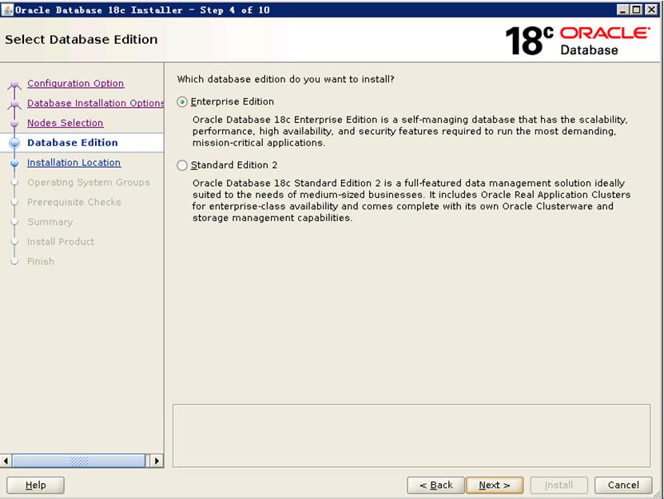
Task: Click the left arrow of sidebar scrollbar
Action: point(6,461)
